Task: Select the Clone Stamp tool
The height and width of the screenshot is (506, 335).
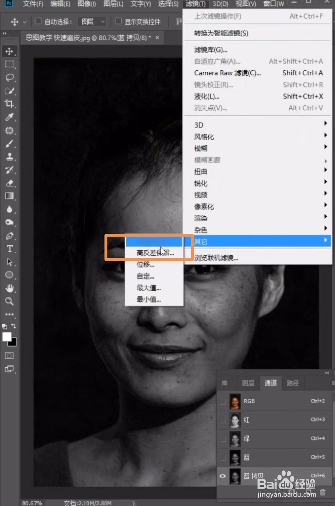Action: tap(9, 156)
